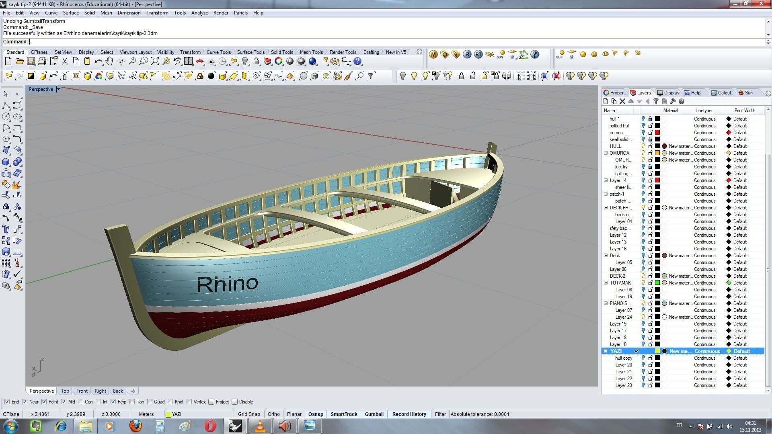Click the Undo arrow icon

point(98,61)
